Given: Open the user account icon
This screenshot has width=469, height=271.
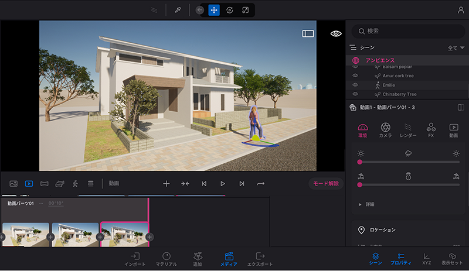Looking at the screenshot, I should click(461, 10).
